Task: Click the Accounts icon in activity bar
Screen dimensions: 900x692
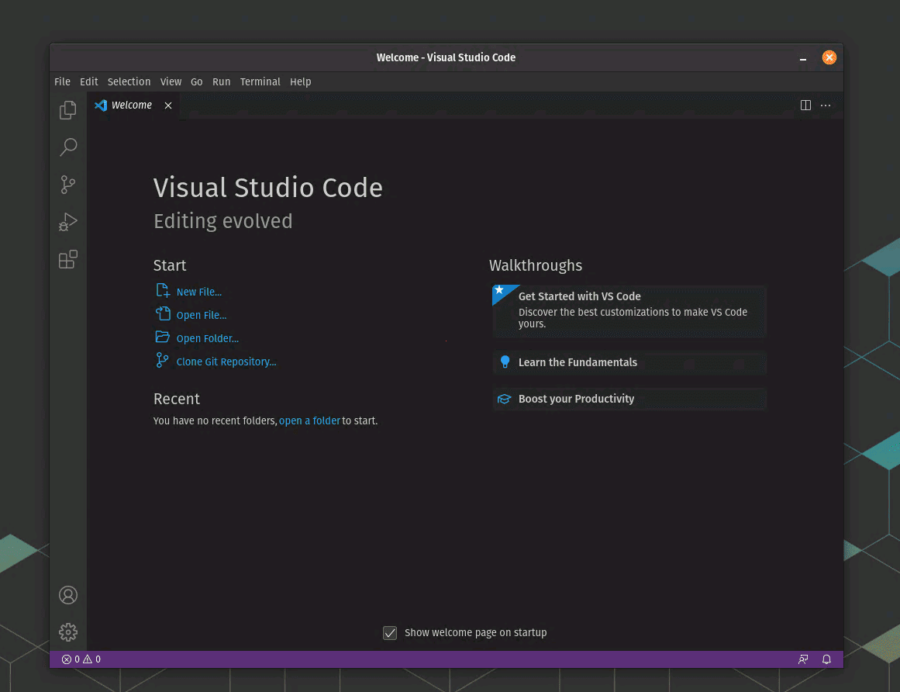Action: point(68,595)
